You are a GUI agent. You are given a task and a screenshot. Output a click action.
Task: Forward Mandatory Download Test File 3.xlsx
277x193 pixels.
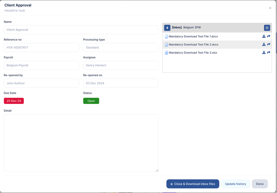point(269,53)
